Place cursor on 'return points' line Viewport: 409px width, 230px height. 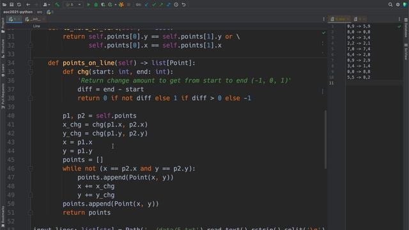pos(87,213)
